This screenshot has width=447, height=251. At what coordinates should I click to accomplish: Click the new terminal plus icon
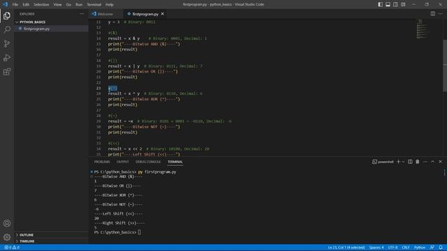[398, 162]
